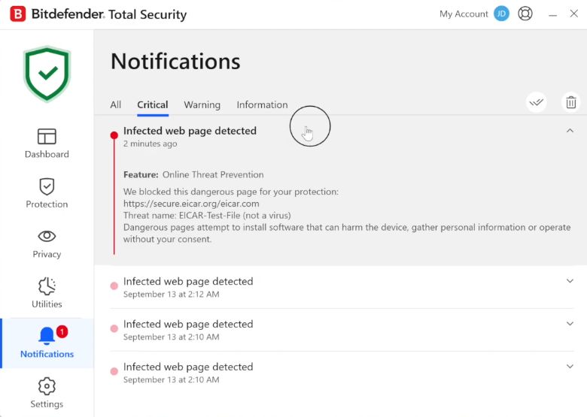This screenshot has height=417, width=587.
Task: Collapse the expanded infected web page notification
Action: [570, 131]
